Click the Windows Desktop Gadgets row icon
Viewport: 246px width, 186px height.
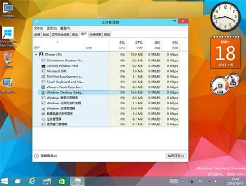pyautogui.click(x=43, y=93)
